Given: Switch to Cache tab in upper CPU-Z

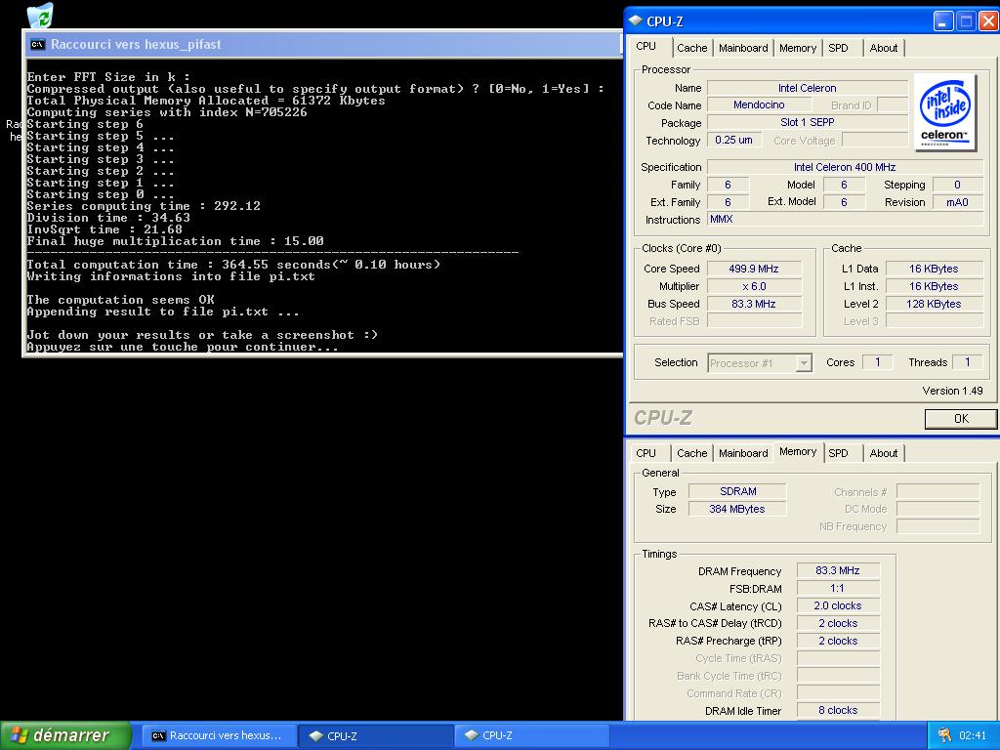Looking at the screenshot, I should point(692,48).
